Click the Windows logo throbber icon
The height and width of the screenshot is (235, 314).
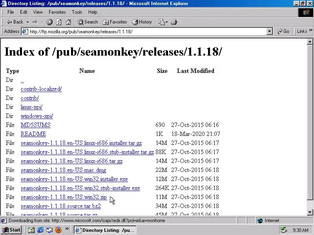pos(306,13)
